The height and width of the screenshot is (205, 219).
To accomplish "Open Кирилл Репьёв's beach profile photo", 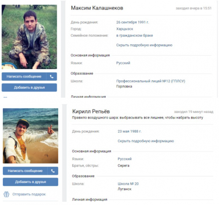I will coord(30,136).
